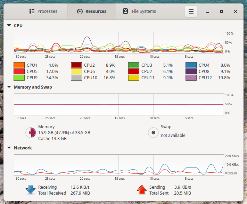This screenshot has width=247, height=204.
Task: Click the blue Receiving down arrow
Action: point(31,190)
